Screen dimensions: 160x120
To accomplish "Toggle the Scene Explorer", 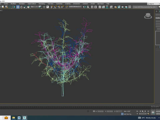I will point(92,7).
